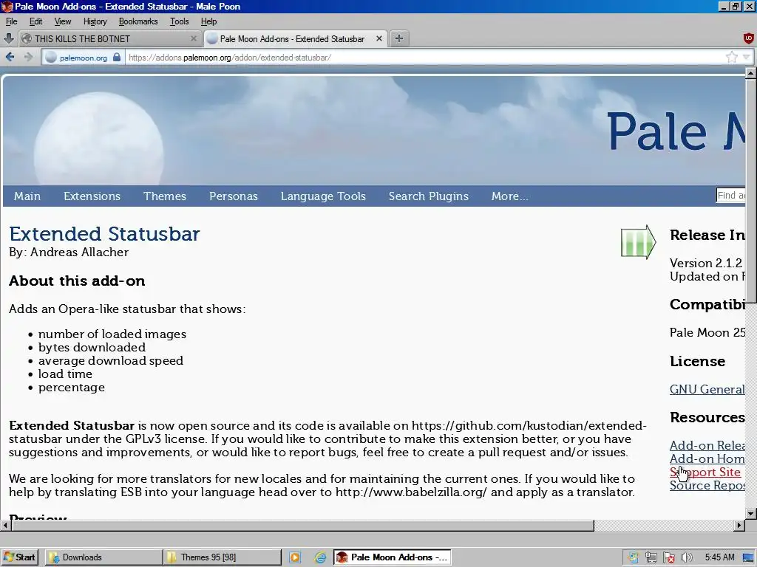The width and height of the screenshot is (757, 567).
Task: Expand the More... navigation item
Action: tap(509, 196)
